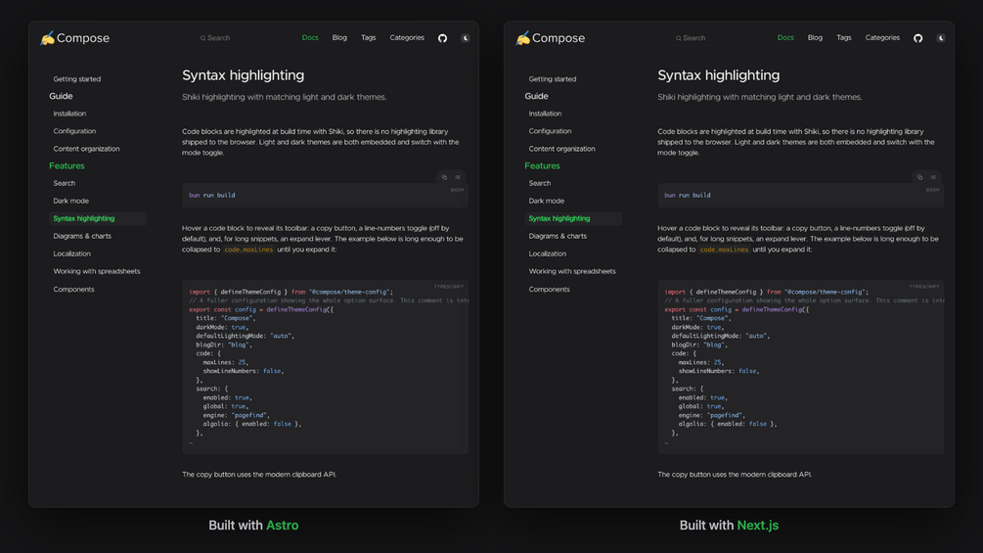Click the Guide section heading in Next.js sidebar
Image resolution: width=983 pixels, height=553 pixels.
[x=536, y=96]
